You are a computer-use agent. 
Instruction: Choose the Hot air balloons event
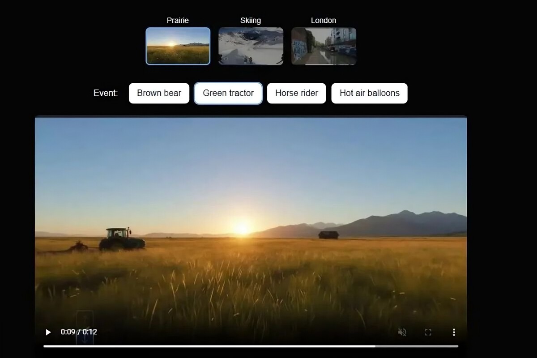(369, 93)
